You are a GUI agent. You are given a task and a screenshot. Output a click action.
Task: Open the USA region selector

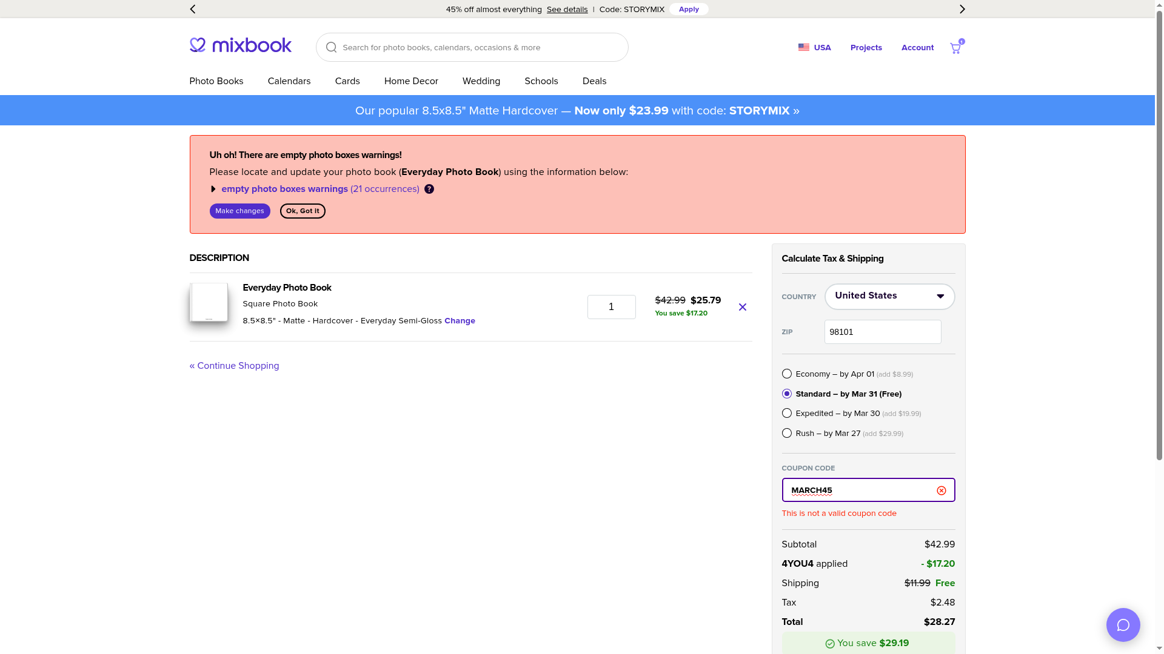pos(814,47)
